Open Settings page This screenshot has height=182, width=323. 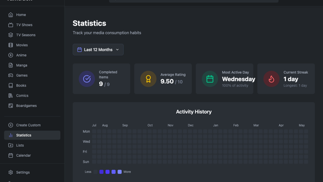click(32, 172)
